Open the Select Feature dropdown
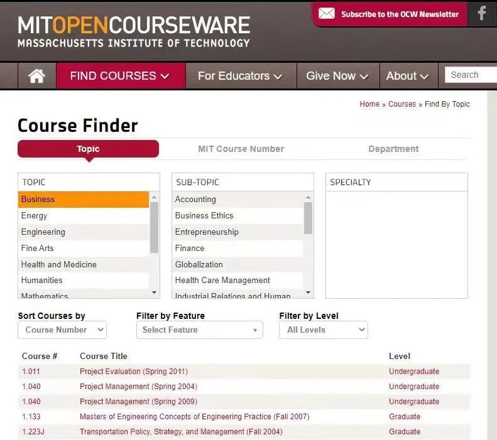The image size is (497, 440). click(200, 330)
